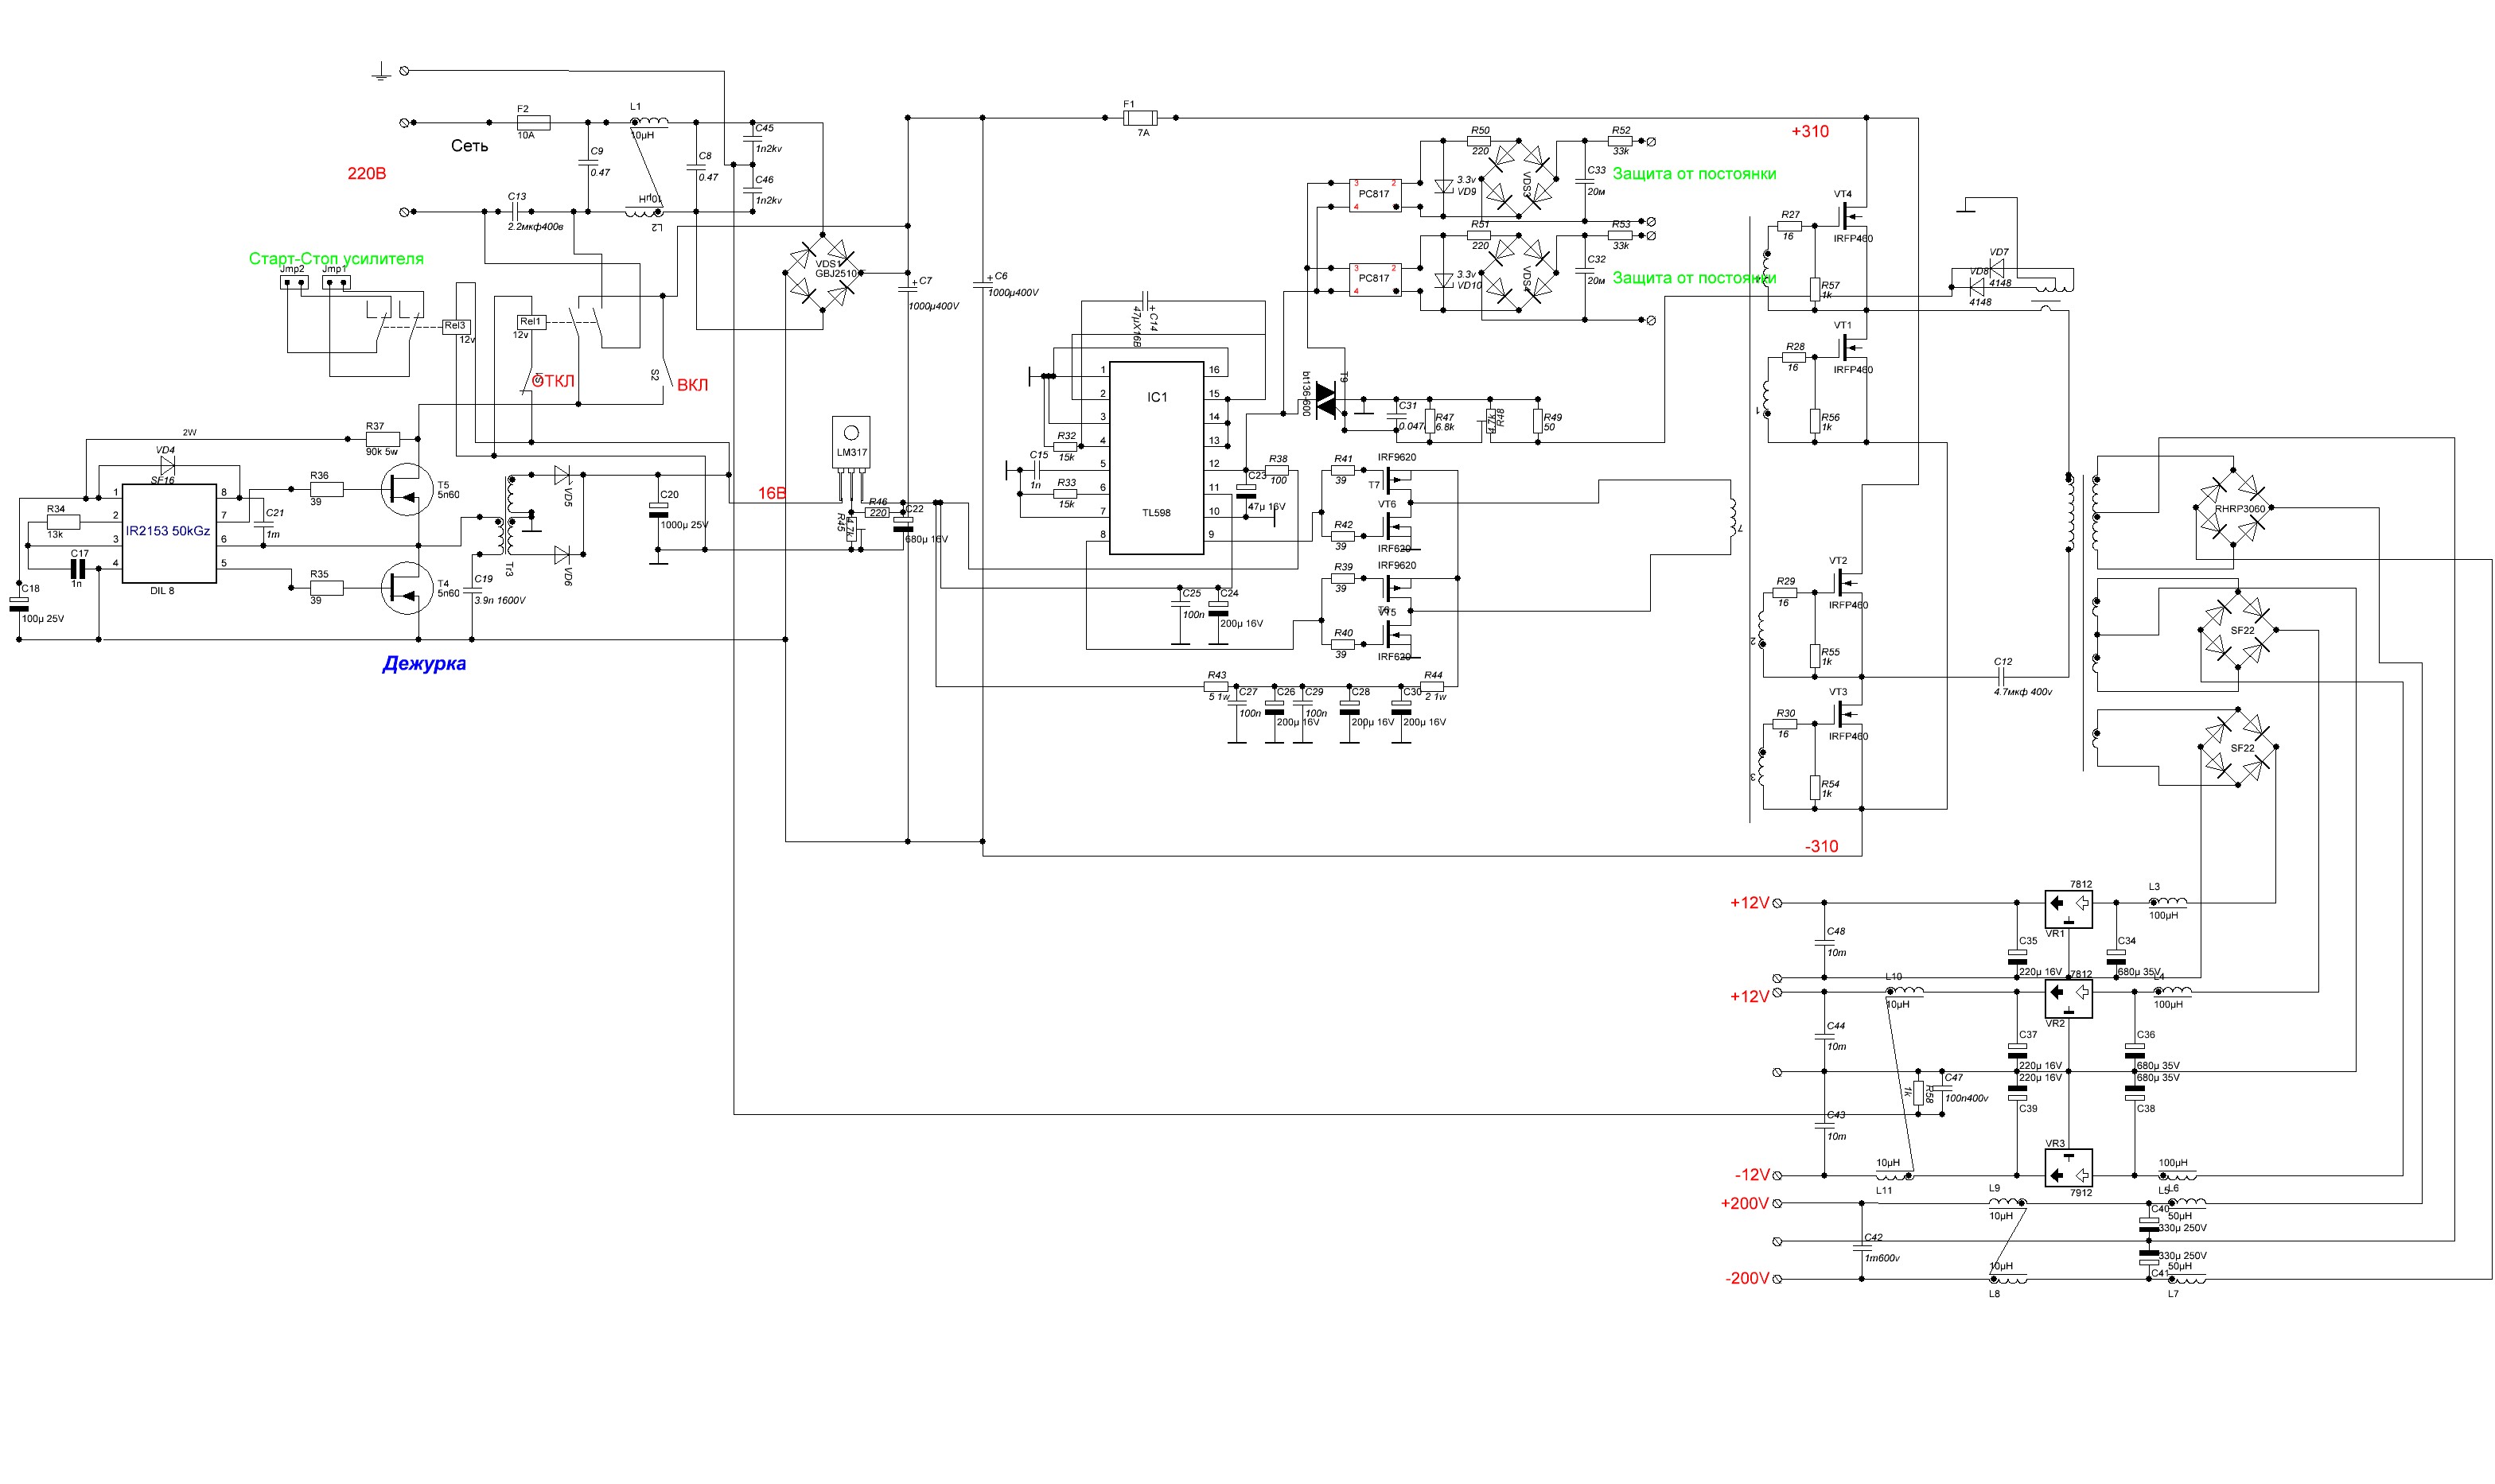Click capacitor C47 100n400v
Image resolution: width=2495 pixels, height=1484 pixels.
click(x=1940, y=1086)
